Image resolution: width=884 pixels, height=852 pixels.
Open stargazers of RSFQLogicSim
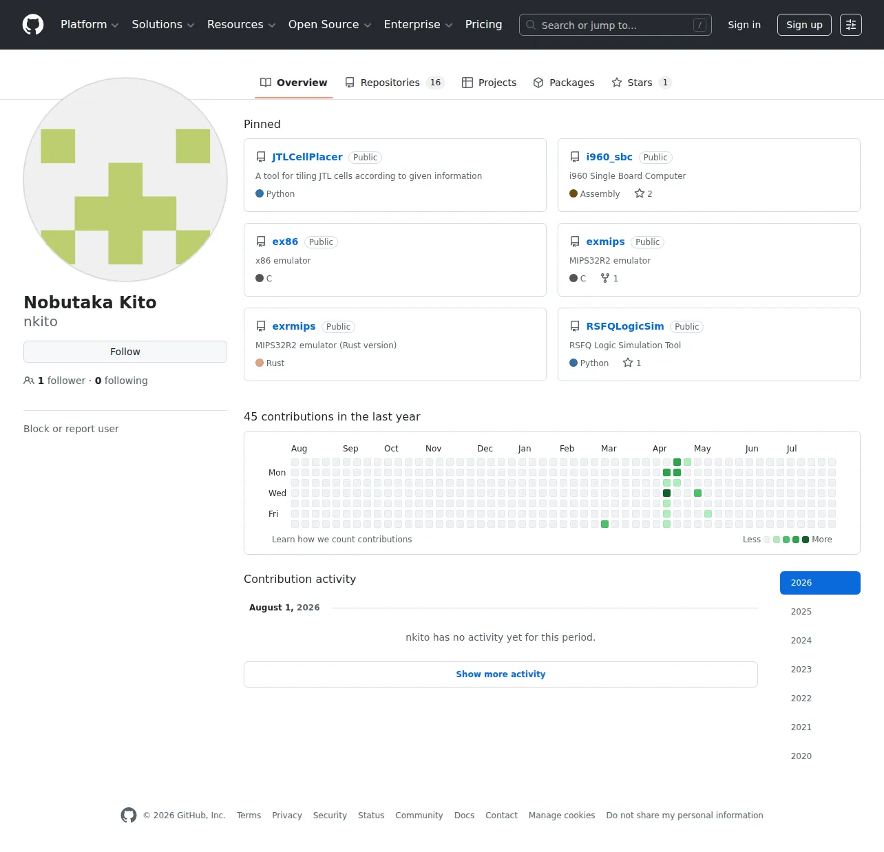point(632,363)
